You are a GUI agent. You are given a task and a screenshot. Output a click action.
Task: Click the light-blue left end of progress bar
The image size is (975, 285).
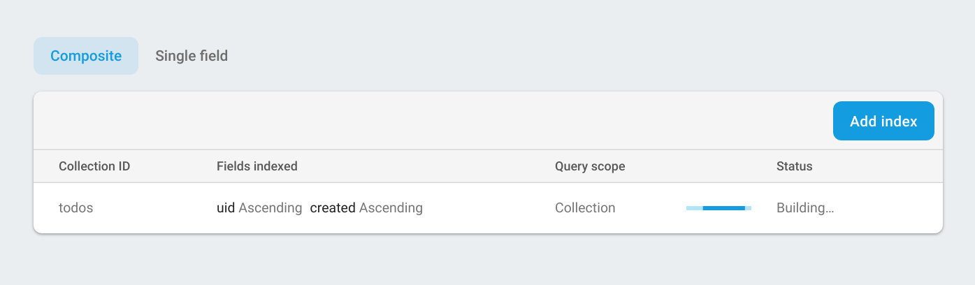(x=694, y=208)
